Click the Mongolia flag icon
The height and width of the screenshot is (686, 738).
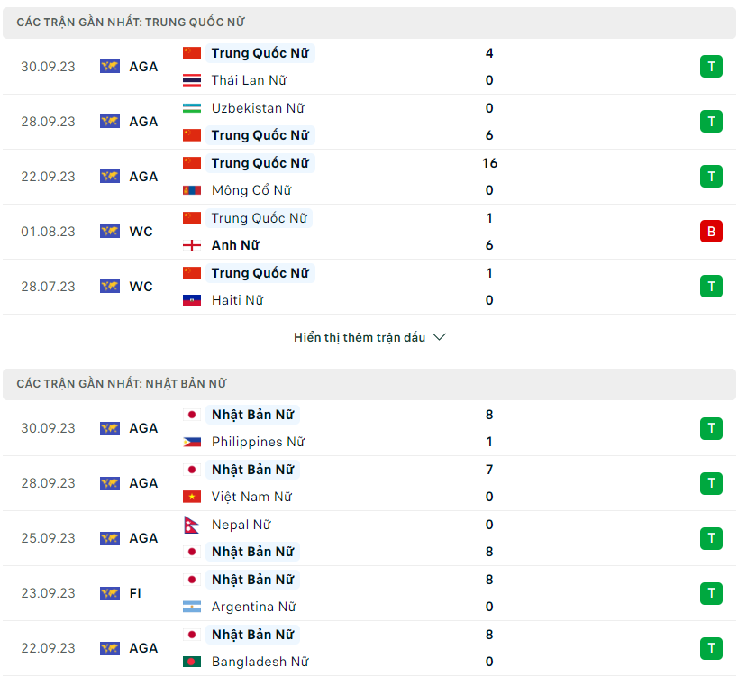(x=192, y=190)
